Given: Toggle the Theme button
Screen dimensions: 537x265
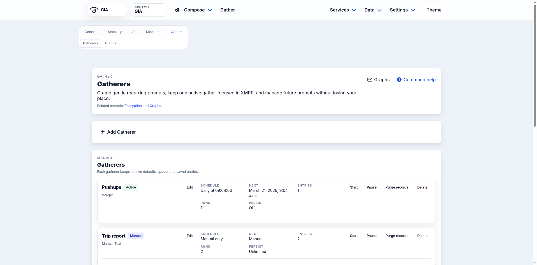Looking at the screenshot, I should pos(434,10).
